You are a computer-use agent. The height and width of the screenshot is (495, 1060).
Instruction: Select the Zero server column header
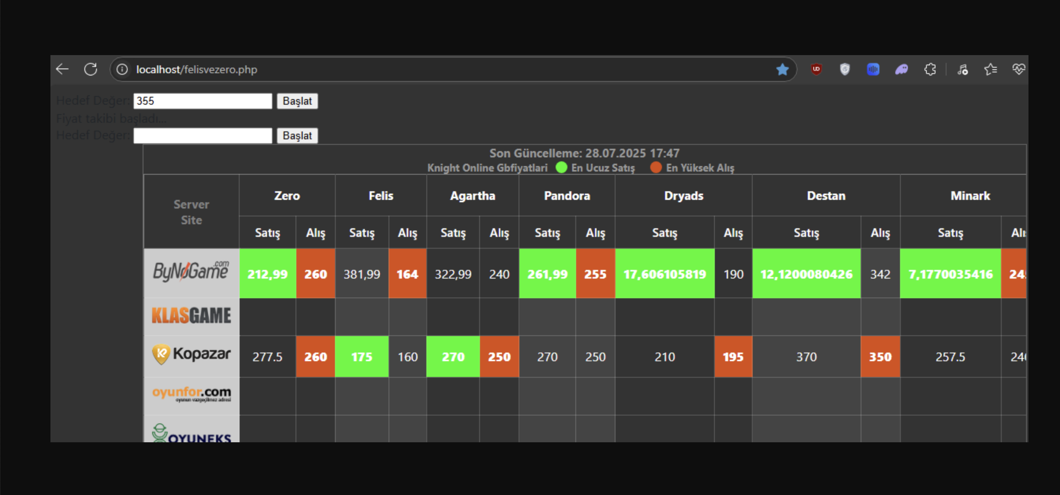tap(287, 196)
